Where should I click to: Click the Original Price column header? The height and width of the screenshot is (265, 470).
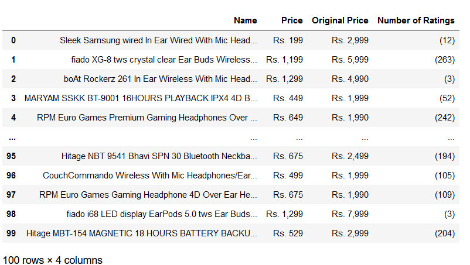tap(340, 20)
